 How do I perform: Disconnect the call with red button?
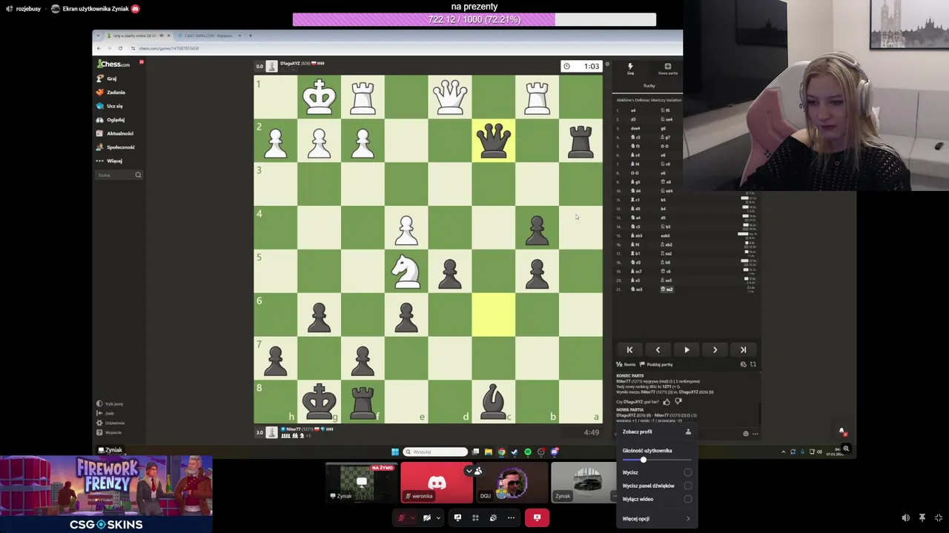[x=537, y=517]
